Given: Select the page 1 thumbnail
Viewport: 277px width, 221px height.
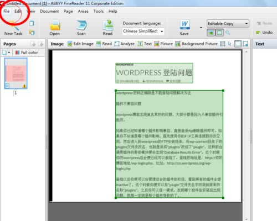Looking at the screenshot, I should point(16,73).
